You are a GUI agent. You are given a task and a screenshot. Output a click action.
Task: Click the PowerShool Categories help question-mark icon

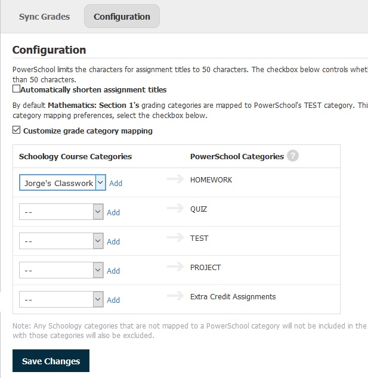pos(292,156)
